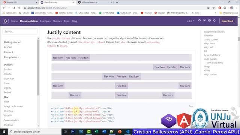Open Expo in the Bootstrap navbar

pyautogui.click(x=67, y=21)
